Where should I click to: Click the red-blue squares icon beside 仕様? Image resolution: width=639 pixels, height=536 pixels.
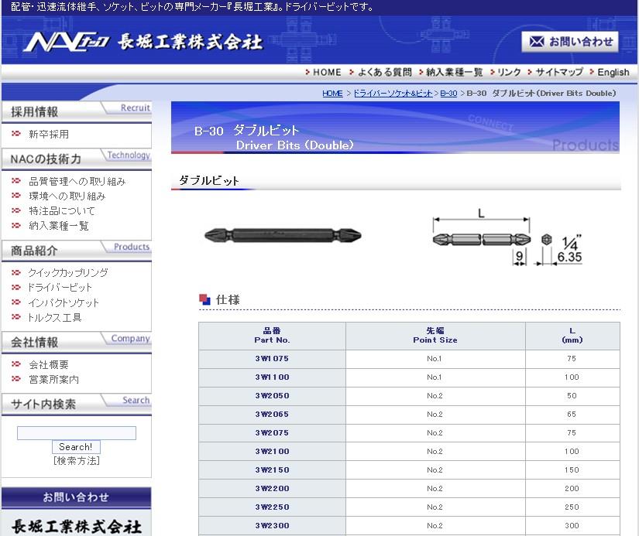click(x=204, y=299)
